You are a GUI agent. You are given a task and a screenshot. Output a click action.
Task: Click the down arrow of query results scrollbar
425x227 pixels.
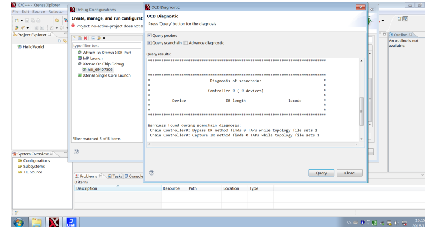click(x=361, y=139)
